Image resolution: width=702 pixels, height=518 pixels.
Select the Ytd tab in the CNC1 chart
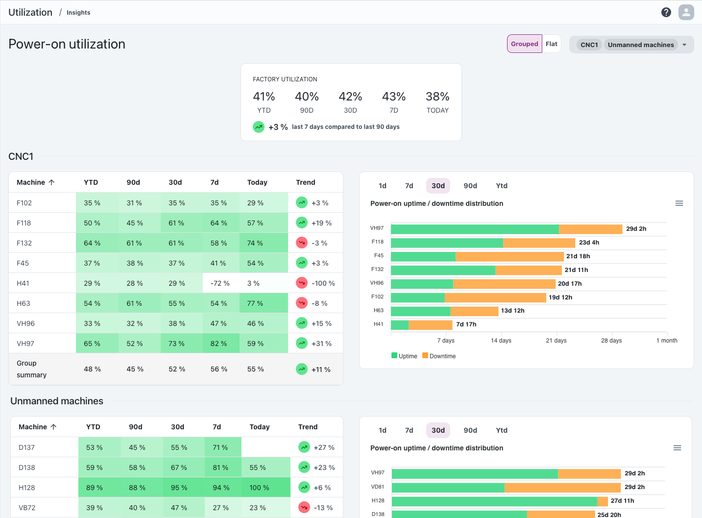coord(502,186)
